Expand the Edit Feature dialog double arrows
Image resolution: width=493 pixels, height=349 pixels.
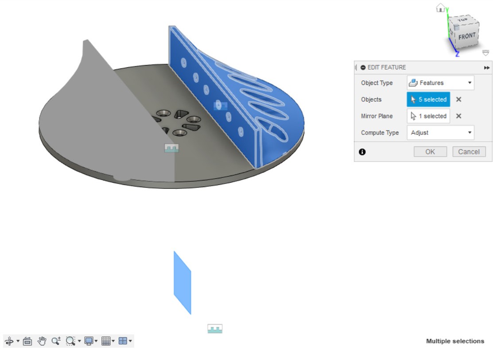(487, 68)
